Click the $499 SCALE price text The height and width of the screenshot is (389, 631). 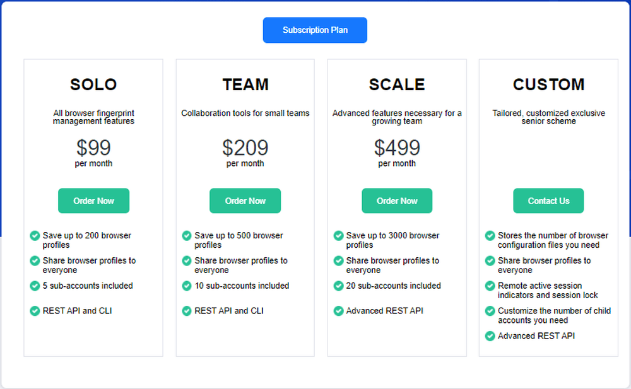[397, 148]
